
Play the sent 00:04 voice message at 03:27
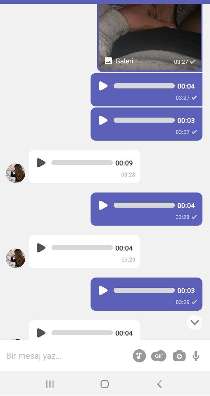pos(103,86)
